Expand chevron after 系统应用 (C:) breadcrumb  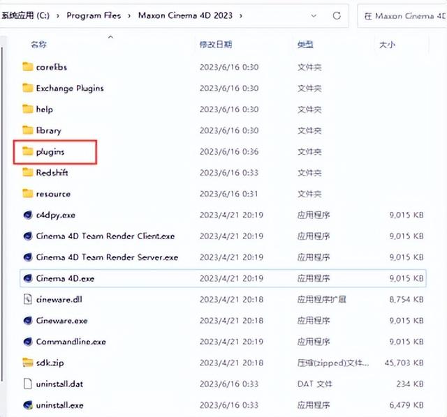[58, 15]
